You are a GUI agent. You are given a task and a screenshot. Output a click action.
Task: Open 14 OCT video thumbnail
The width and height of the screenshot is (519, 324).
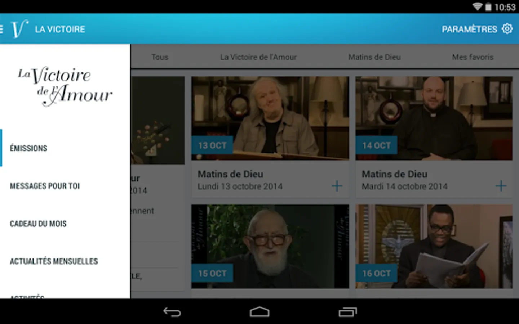(x=434, y=118)
